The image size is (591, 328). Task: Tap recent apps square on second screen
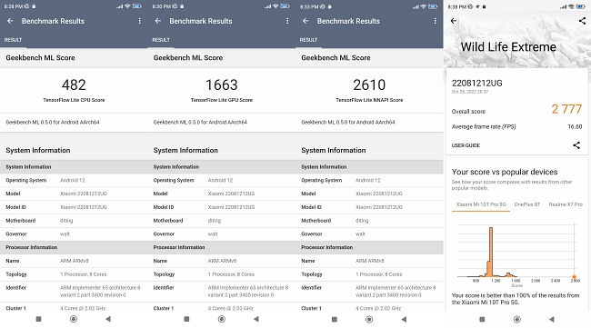click(x=186, y=319)
